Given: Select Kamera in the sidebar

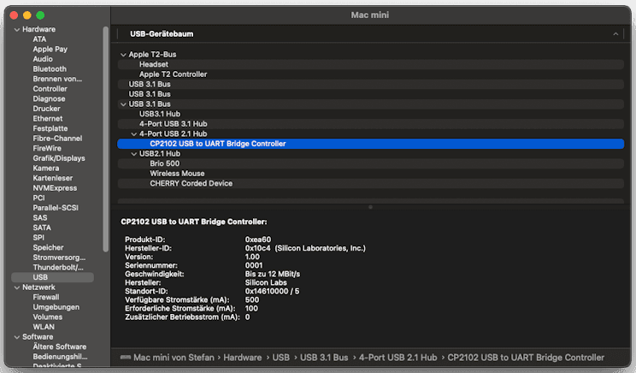Looking at the screenshot, I should click(46, 169).
